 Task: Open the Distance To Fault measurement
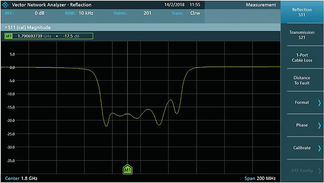point(302,80)
